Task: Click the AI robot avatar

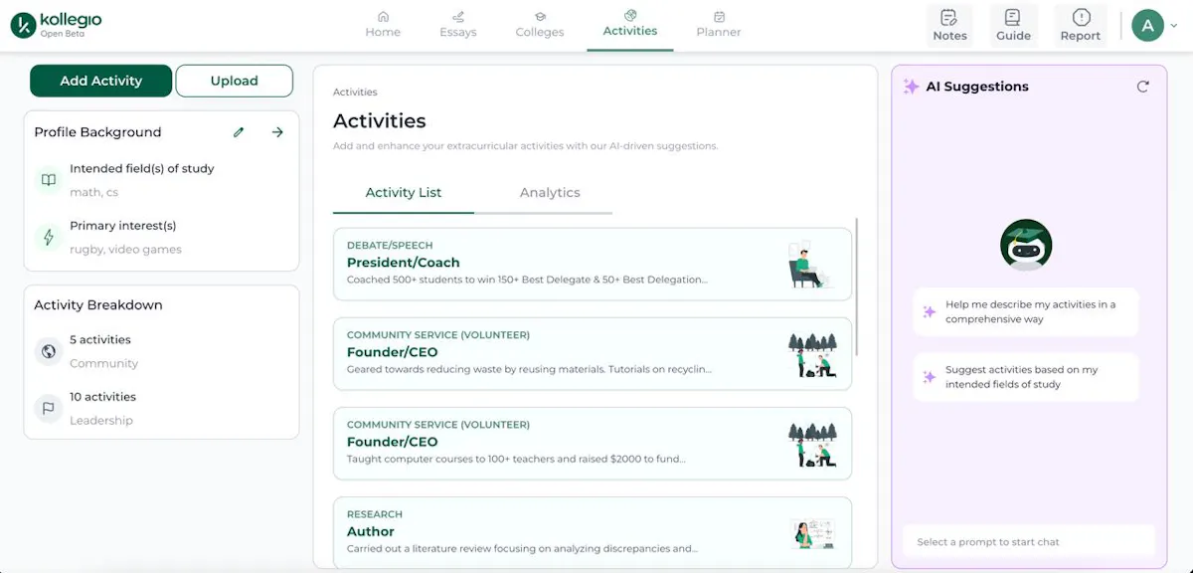Action: click(1026, 245)
